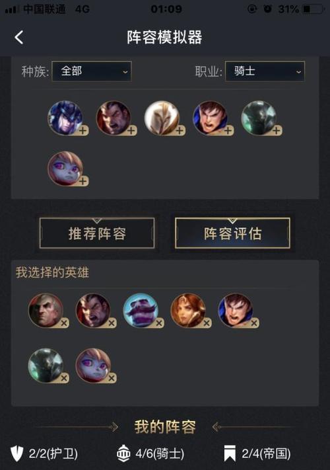Open the 职业 dropdown showing 骑士
This screenshot has width=330, height=470.
tap(265, 71)
